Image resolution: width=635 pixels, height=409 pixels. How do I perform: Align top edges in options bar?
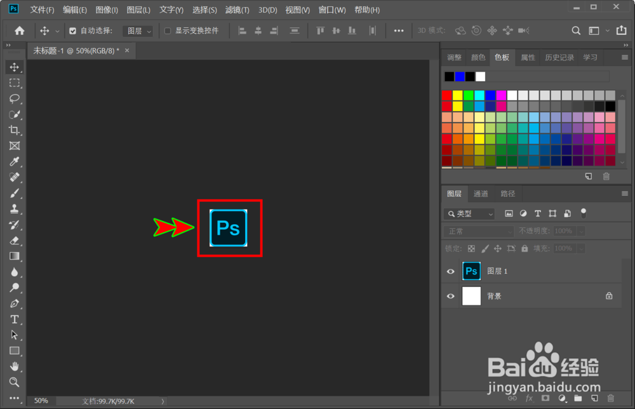[320, 30]
